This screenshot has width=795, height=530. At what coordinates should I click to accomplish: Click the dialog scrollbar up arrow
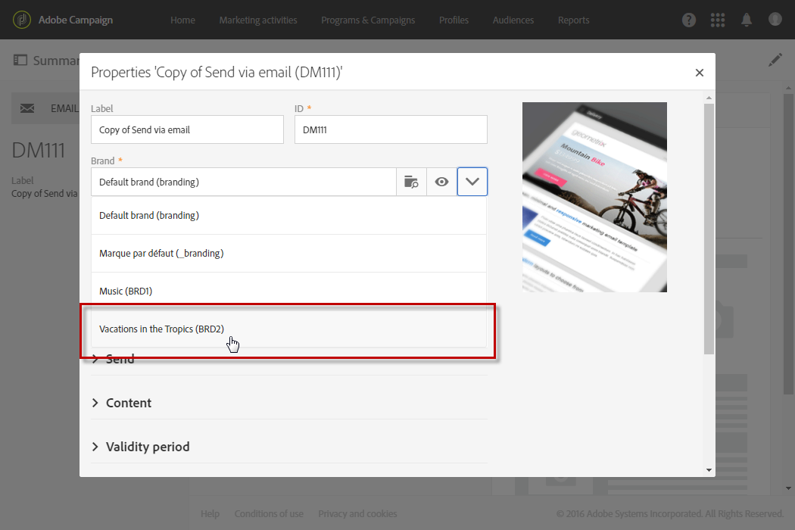pos(709,98)
